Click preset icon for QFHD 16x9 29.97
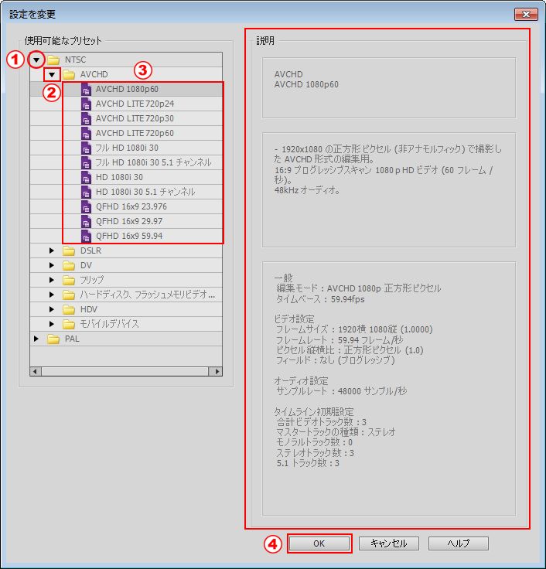 click(x=86, y=221)
